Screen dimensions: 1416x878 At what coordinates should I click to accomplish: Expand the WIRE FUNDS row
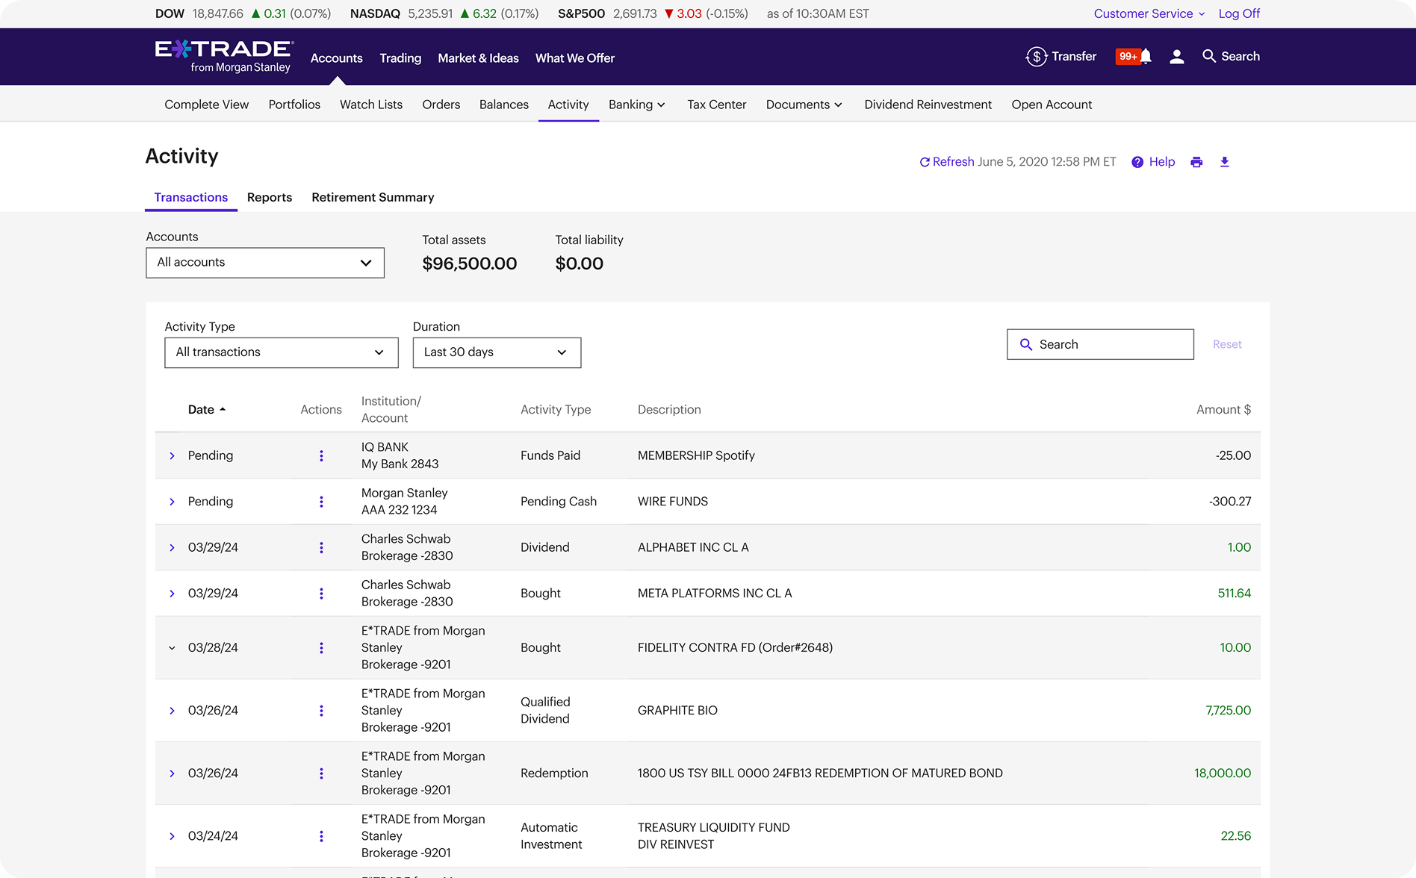[x=172, y=502]
